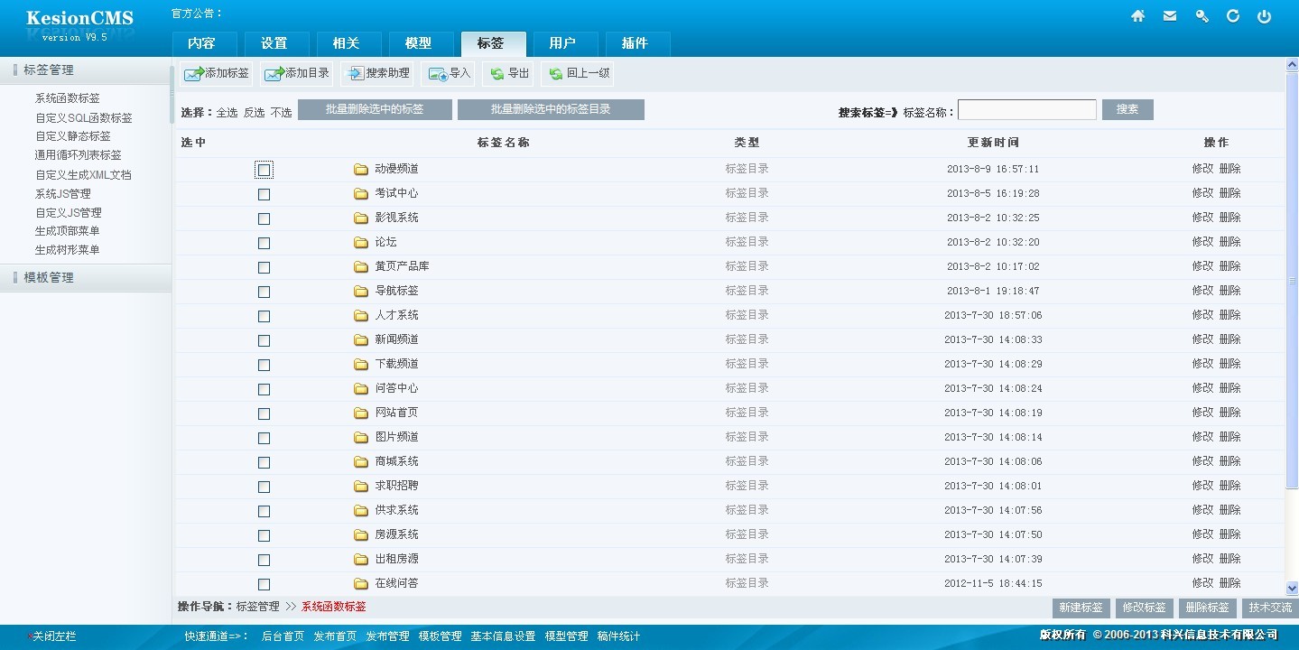Image resolution: width=1299 pixels, height=650 pixels.
Task: Open 自定义静态标签 in sidebar
Action: point(73,136)
